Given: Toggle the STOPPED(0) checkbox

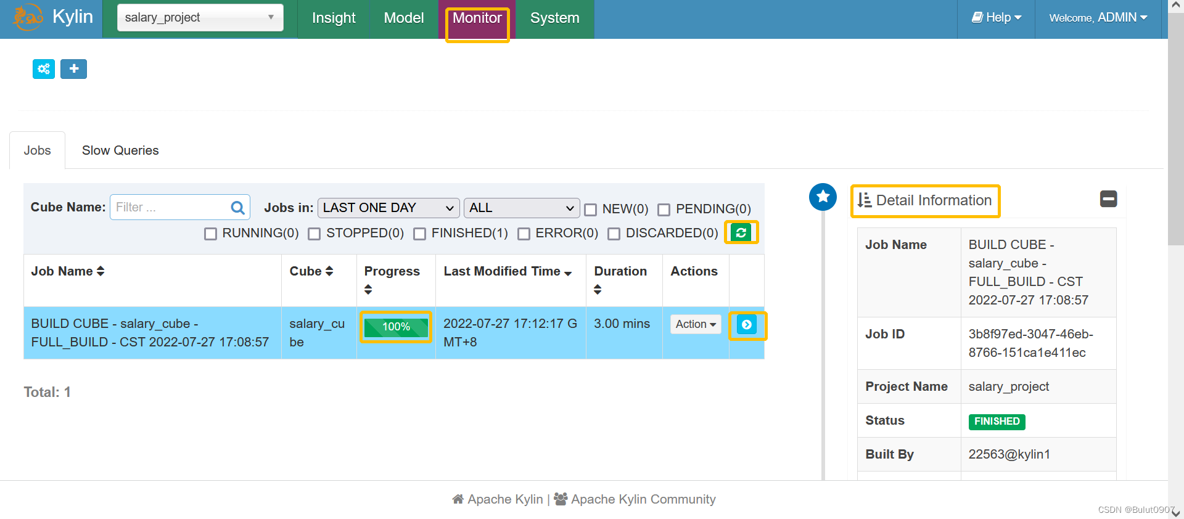Looking at the screenshot, I should [x=314, y=234].
